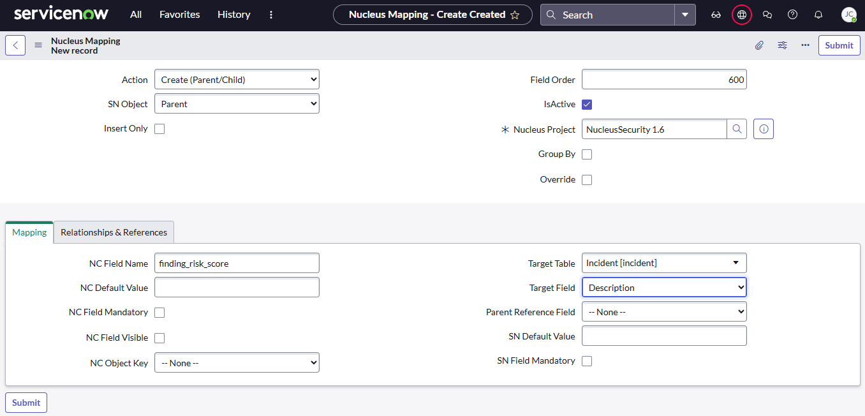Manage attachments paperclip icon

(x=759, y=45)
